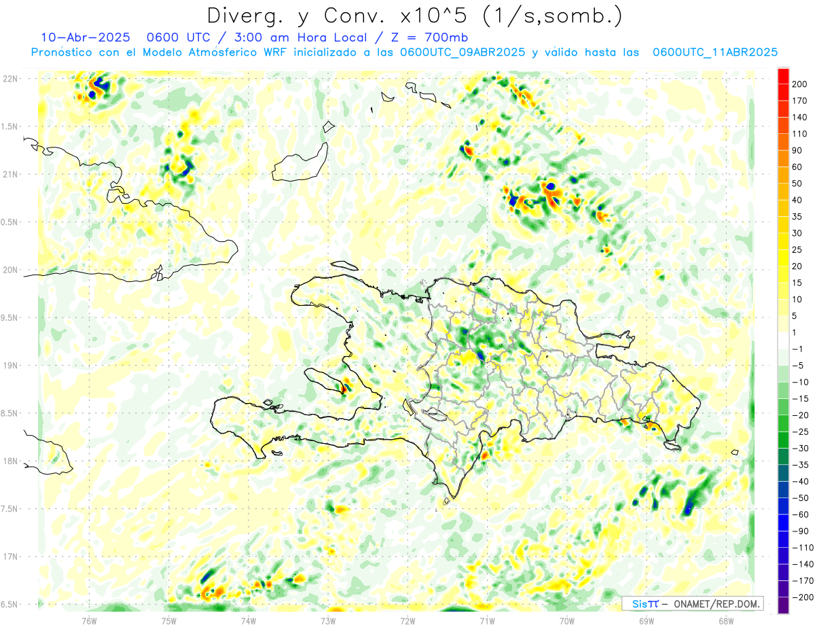Click the colorbar value '50'
815x630 pixels.
click(797, 183)
